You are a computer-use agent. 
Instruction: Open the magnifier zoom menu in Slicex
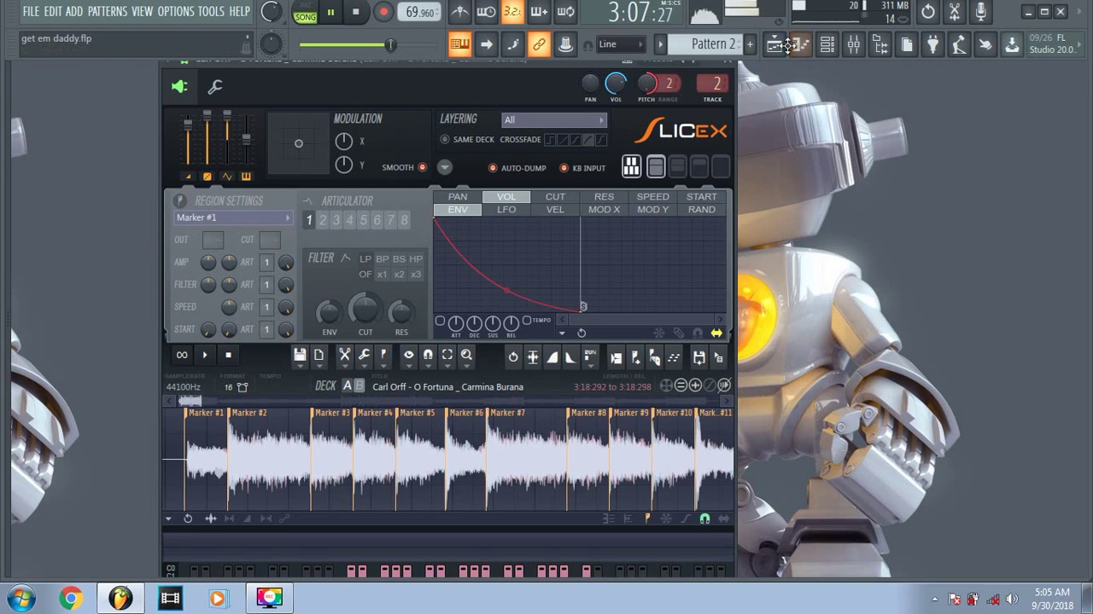click(x=466, y=355)
